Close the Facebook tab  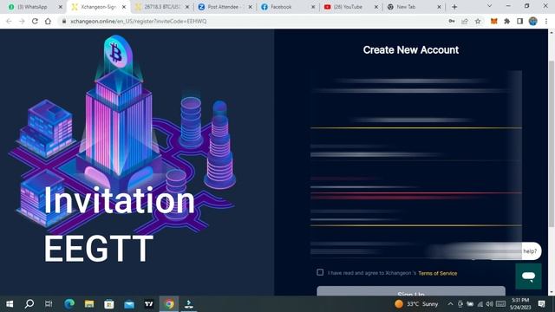313,7
